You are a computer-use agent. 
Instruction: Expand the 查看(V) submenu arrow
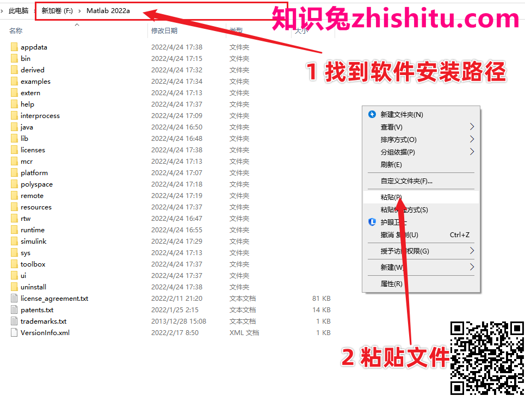(x=472, y=127)
